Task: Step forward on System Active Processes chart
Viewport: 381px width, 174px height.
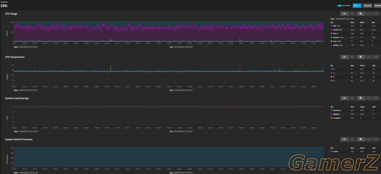Action: click(x=352, y=139)
